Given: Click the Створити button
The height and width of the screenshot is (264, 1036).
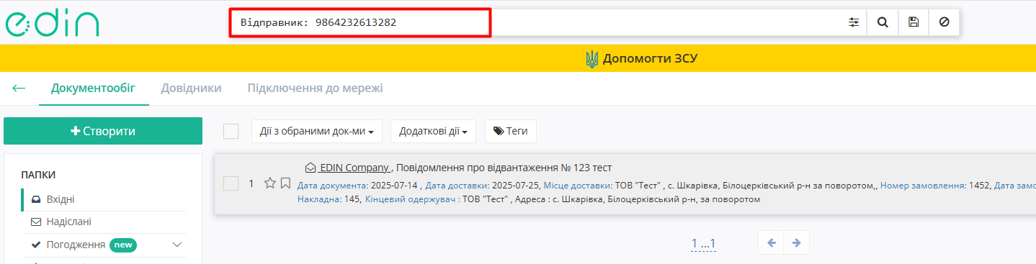Looking at the screenshot, I should [103, 131].
